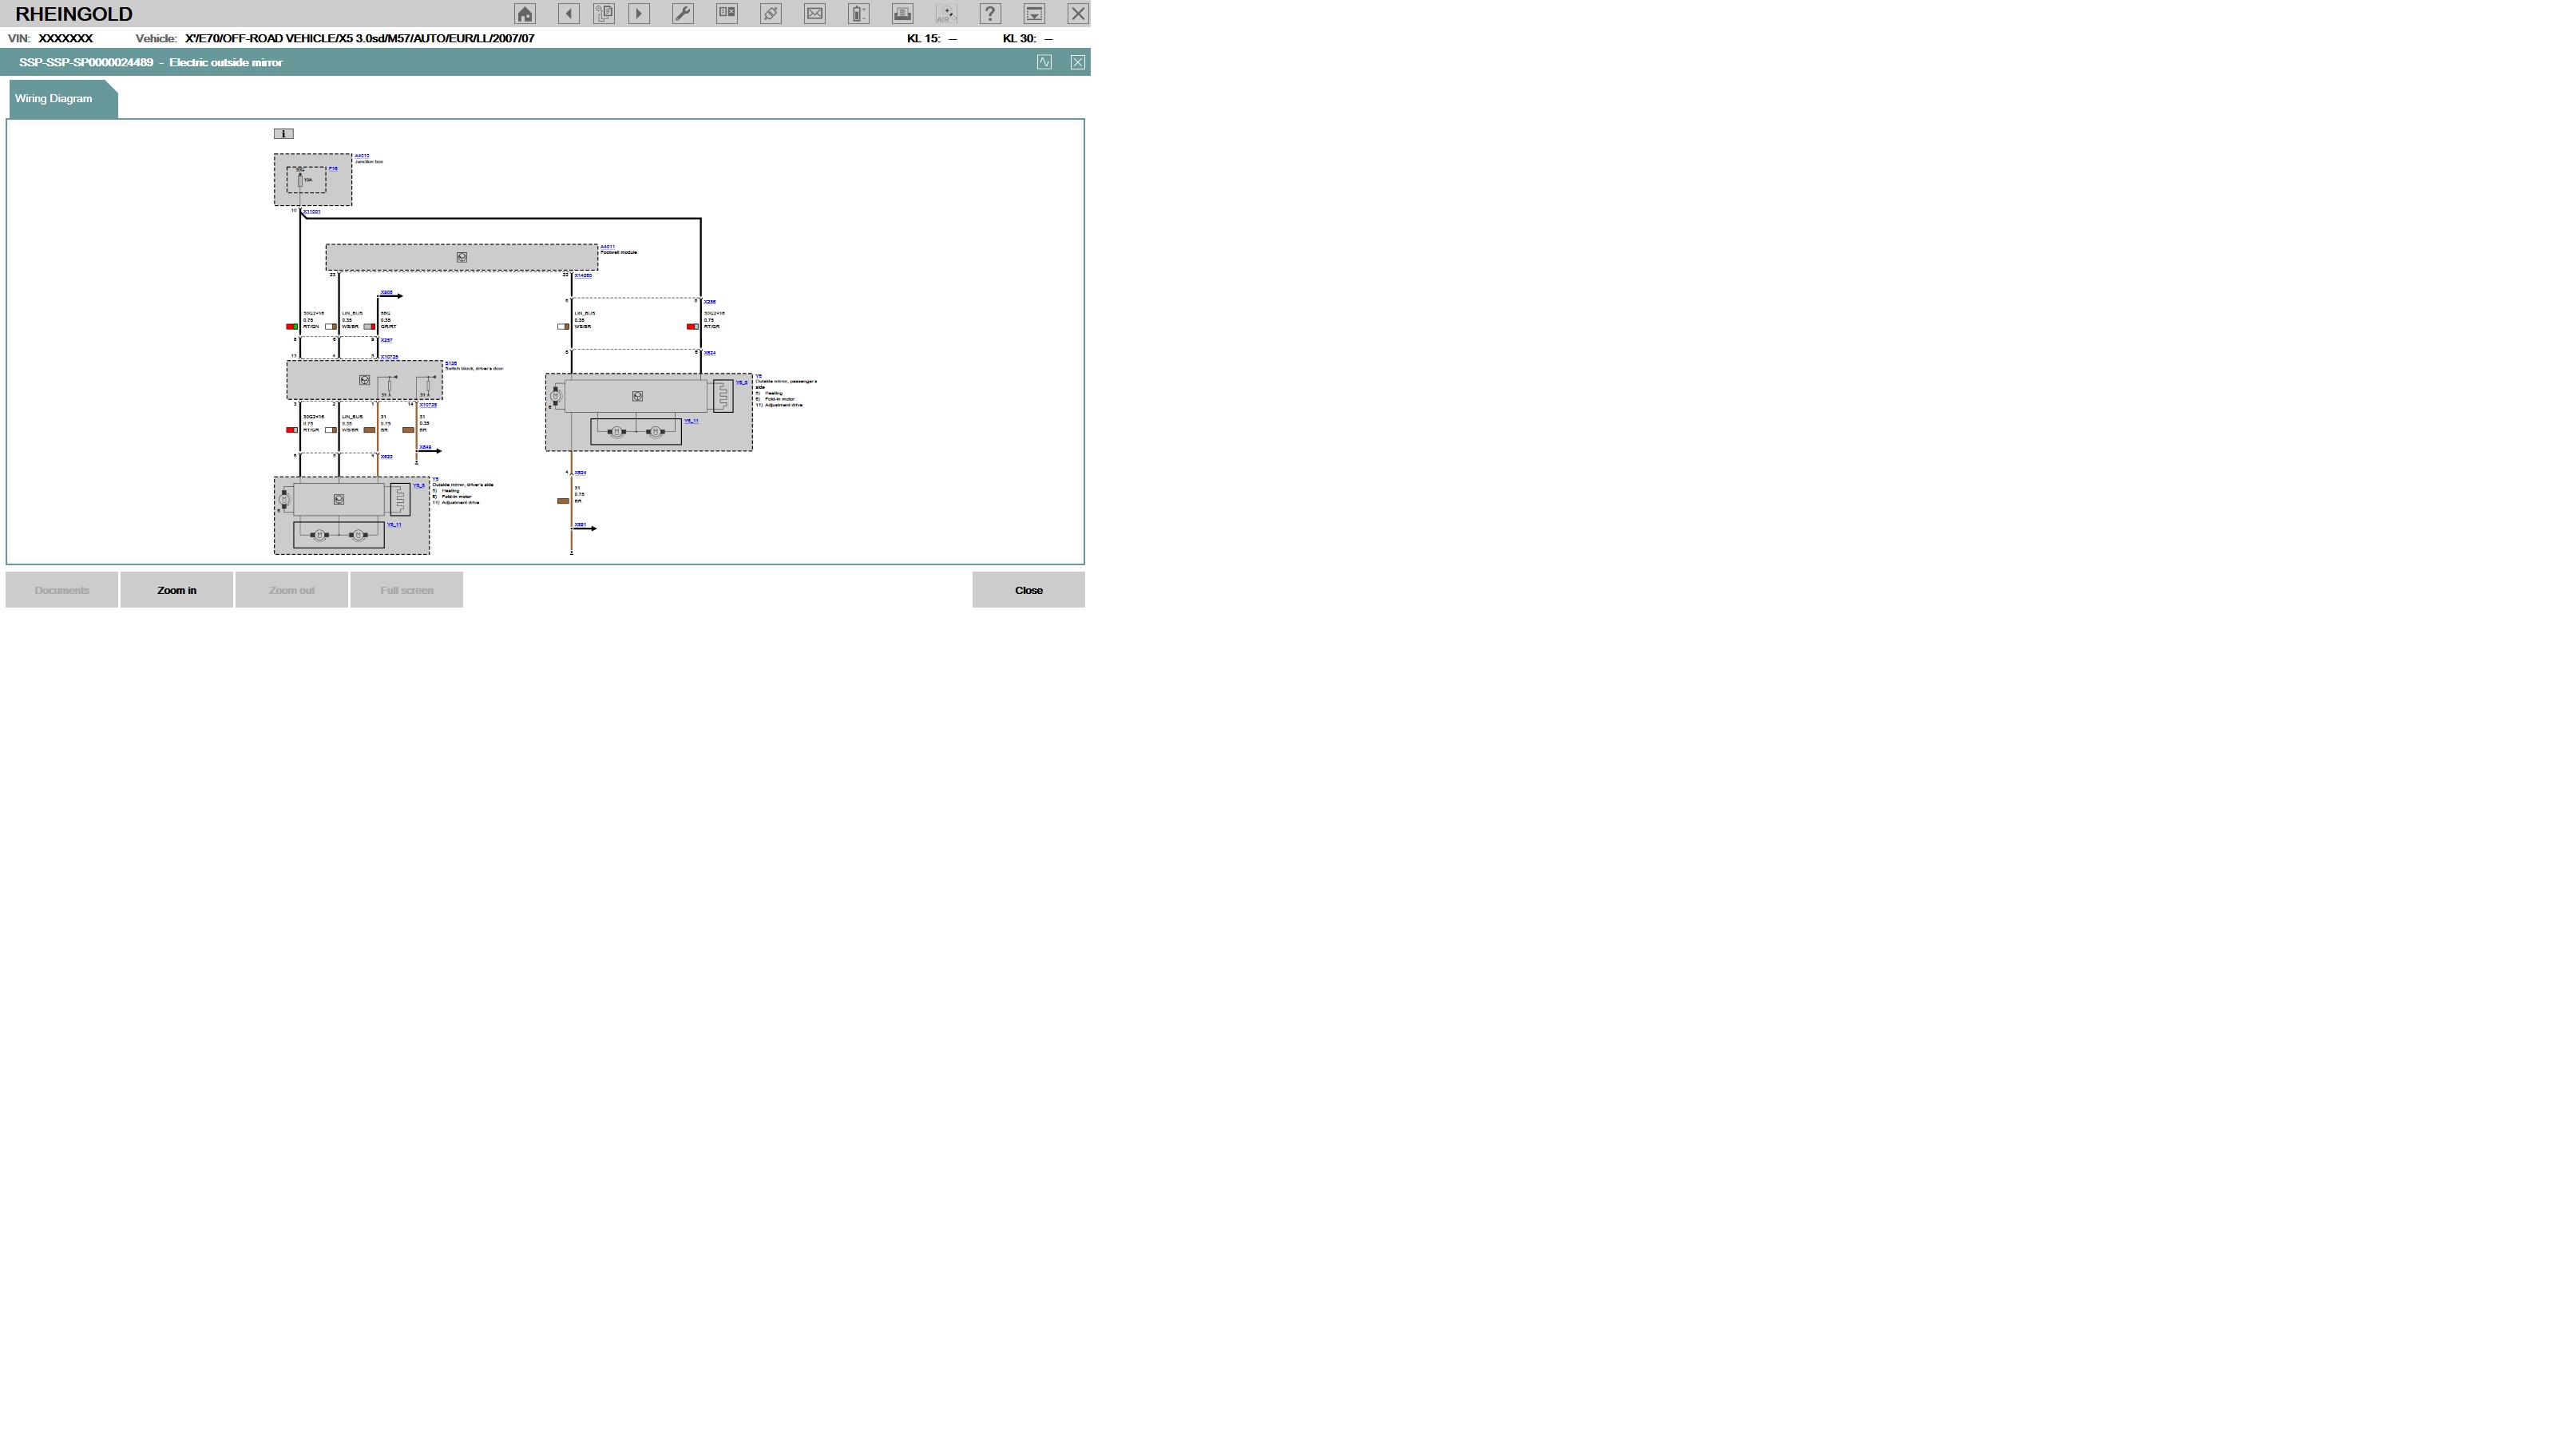The image size is (2576, 1449).
Task: Open the Y5 link for driver's side mirror
Action: (x=435, y=479)
